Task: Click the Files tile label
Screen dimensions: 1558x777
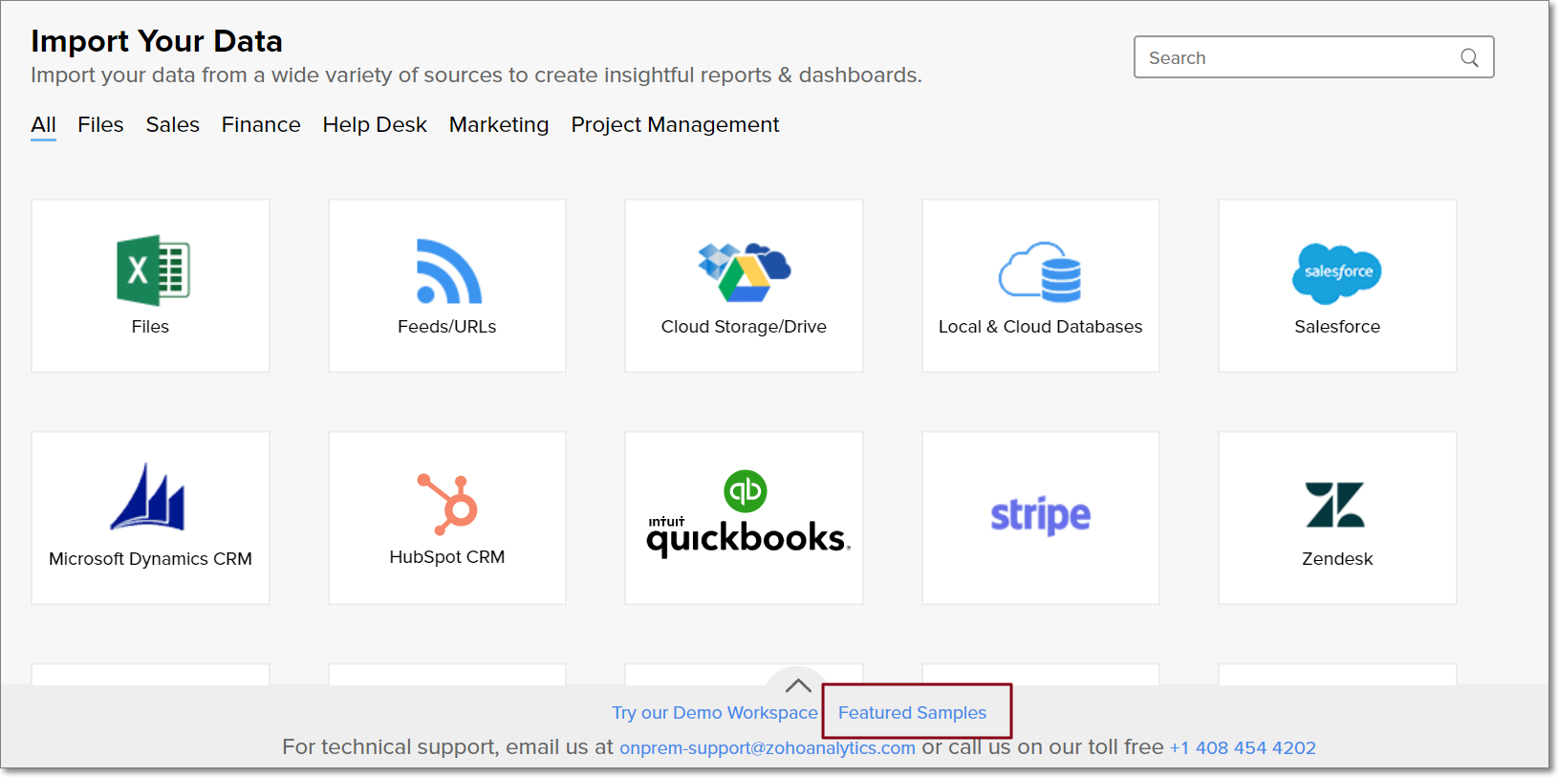Action: (150, 327)
